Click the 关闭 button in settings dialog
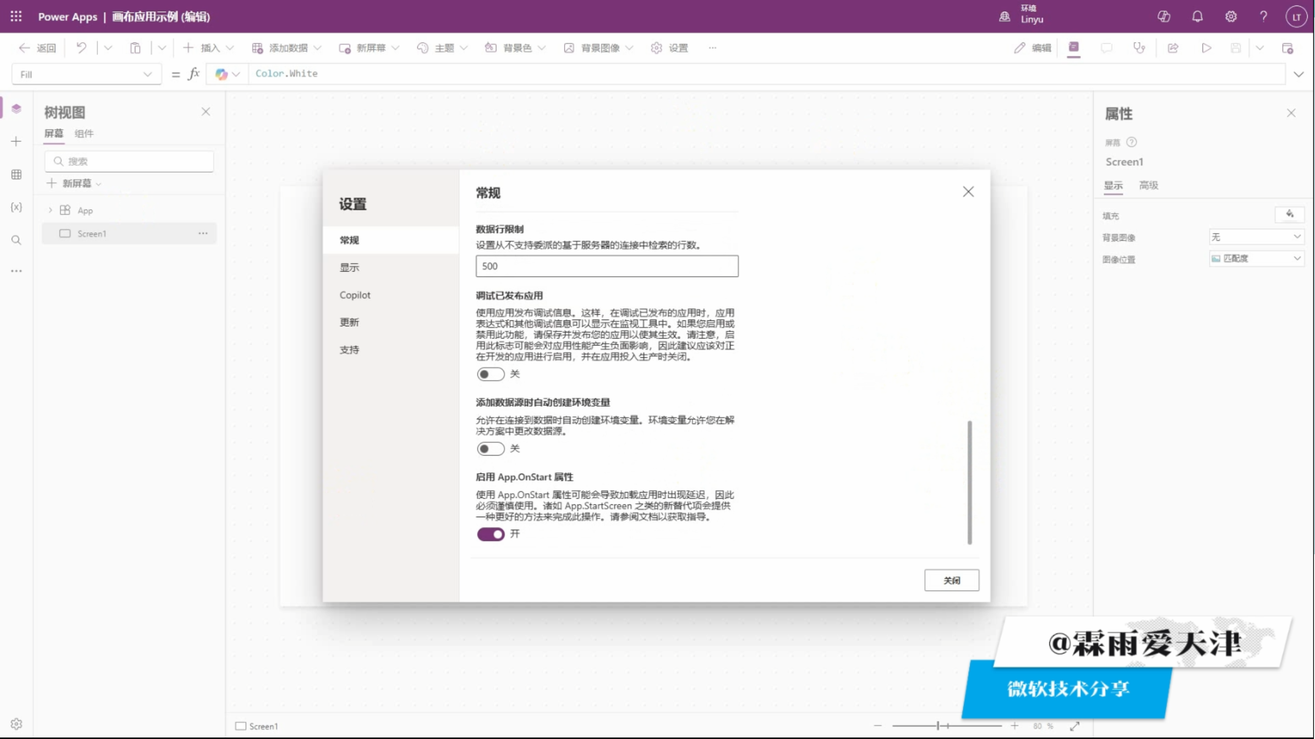The width and height of the screenshot is (1315, 739). (x=951, y=580)
